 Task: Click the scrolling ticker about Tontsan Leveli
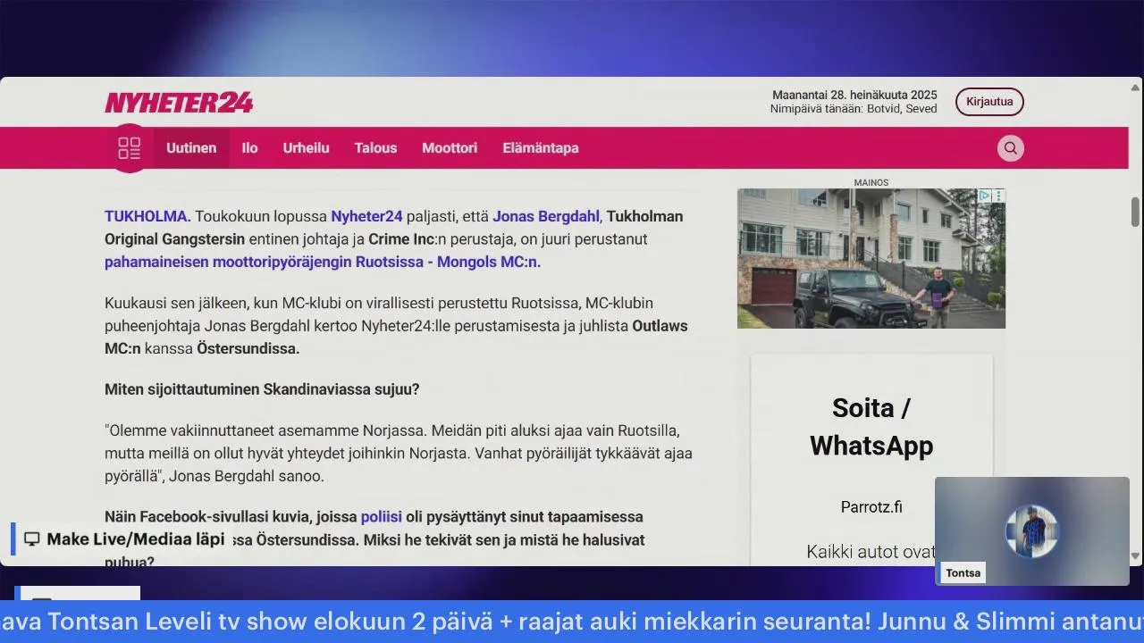tap(572, 622)
